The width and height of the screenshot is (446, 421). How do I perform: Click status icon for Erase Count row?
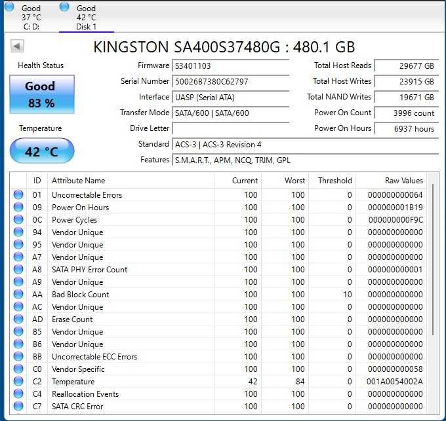pyautogui.click(x=18, y=320)
